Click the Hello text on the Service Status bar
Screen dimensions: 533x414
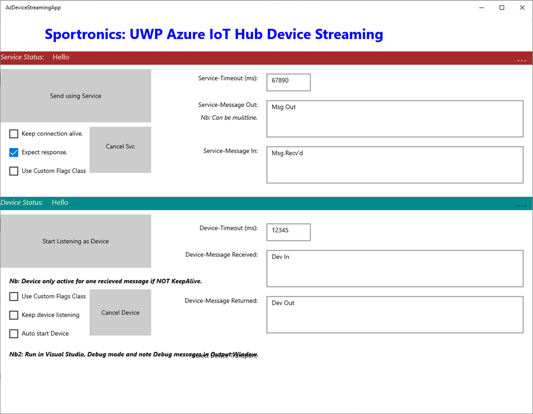61,57
